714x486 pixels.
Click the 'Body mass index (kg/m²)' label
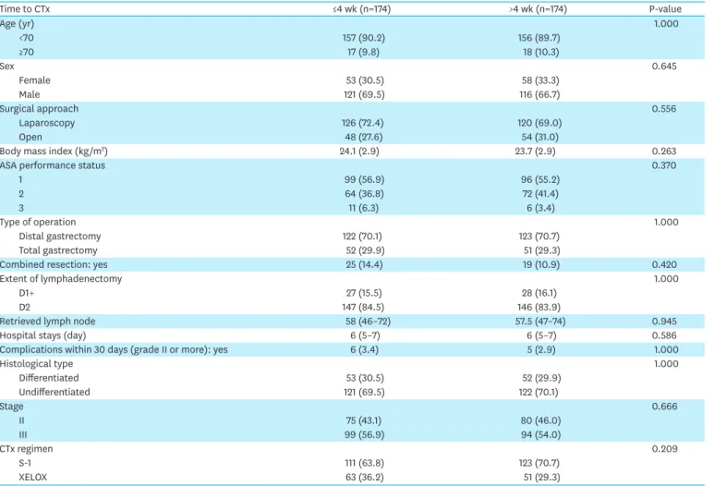54,152
